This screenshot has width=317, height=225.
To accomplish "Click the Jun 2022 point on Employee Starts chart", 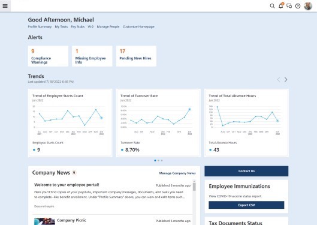I will (x=101, y=118).
